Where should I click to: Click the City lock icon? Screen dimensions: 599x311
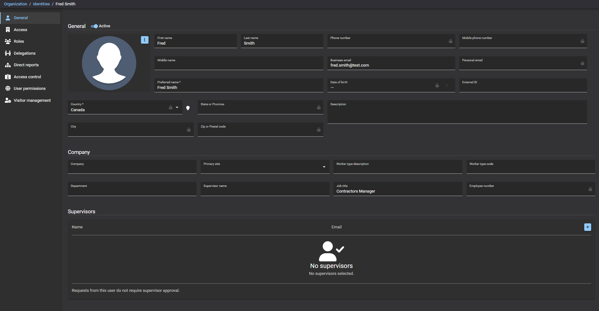click(x=189, y=130)
